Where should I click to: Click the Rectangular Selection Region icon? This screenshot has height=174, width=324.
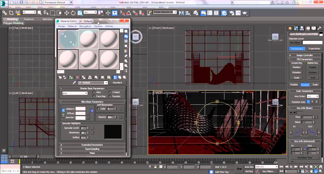[52, 13]
